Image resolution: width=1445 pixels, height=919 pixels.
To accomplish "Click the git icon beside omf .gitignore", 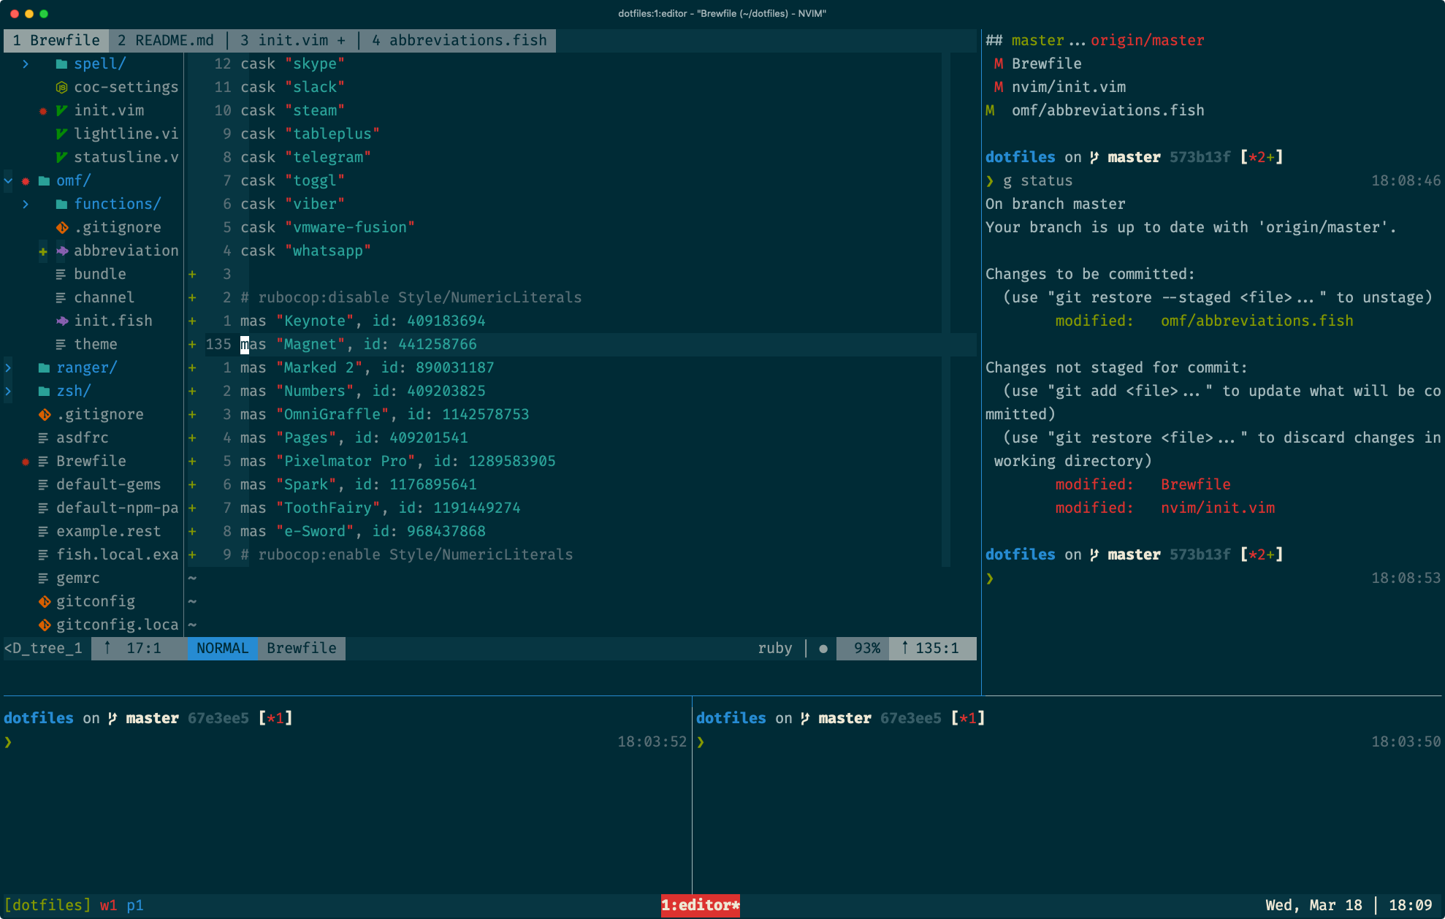I will point(62,227).
